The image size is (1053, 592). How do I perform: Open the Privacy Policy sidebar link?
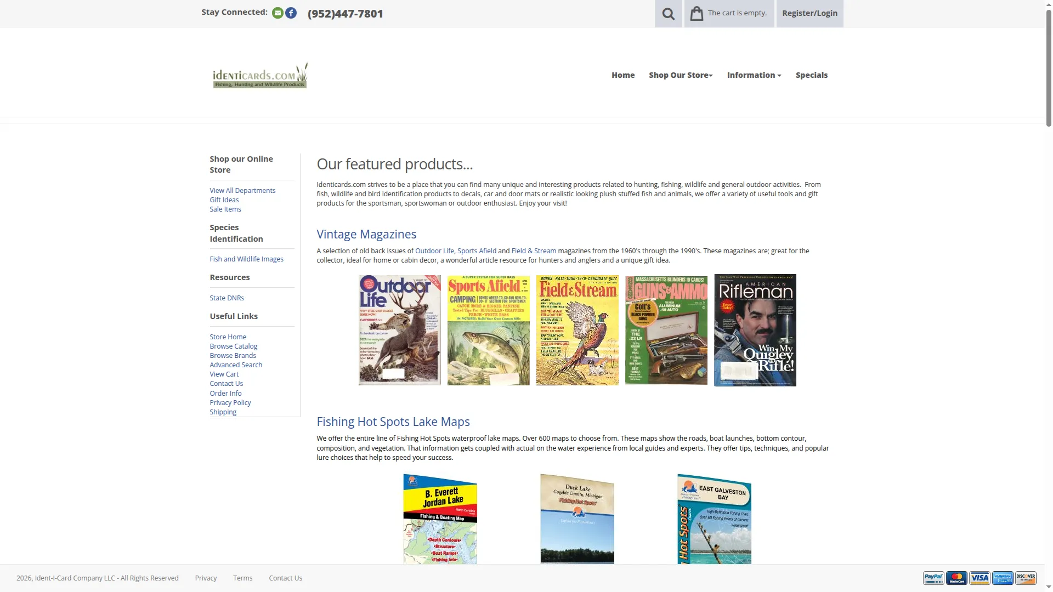point(230,402)
